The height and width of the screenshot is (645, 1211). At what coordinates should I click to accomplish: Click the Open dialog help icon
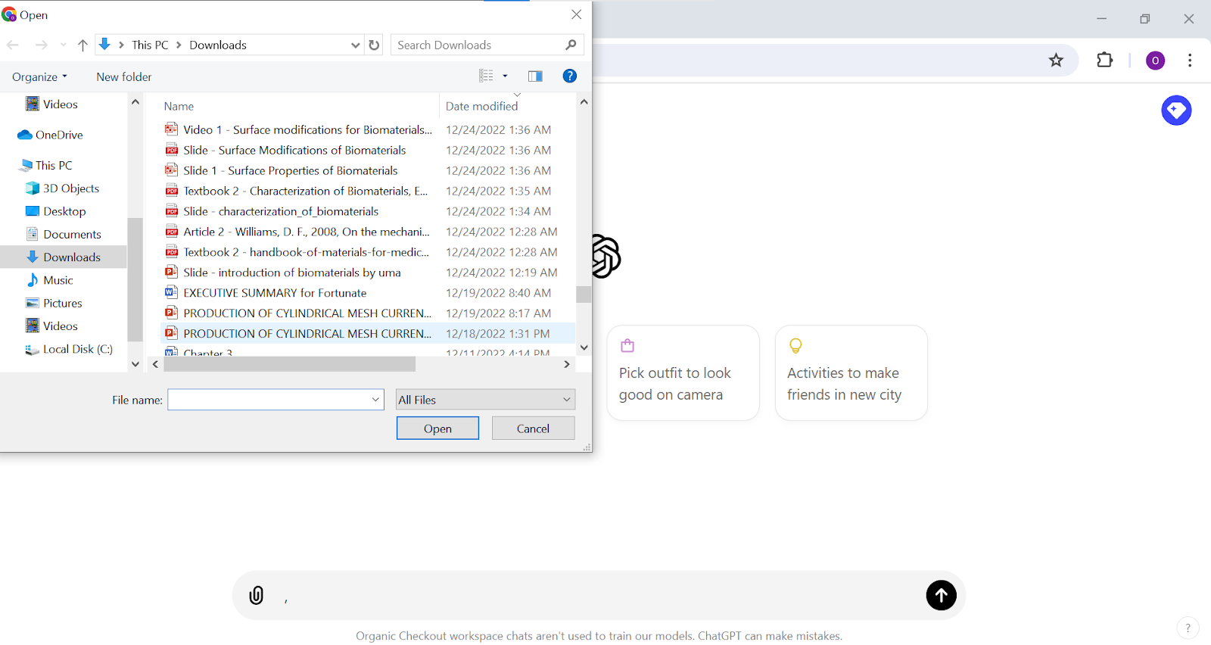click(x=570, y=76)
